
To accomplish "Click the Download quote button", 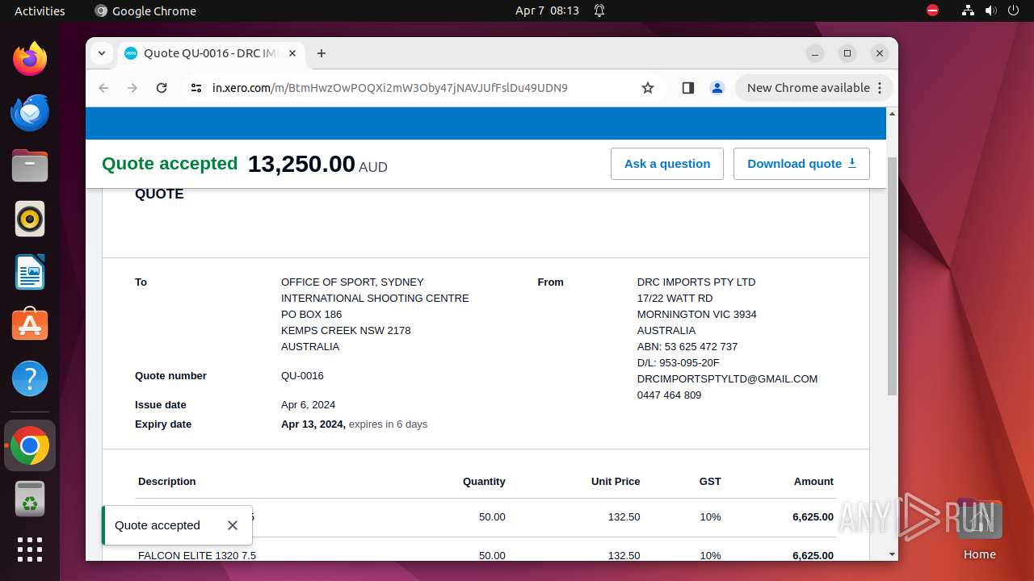I will tap(801, 164).
